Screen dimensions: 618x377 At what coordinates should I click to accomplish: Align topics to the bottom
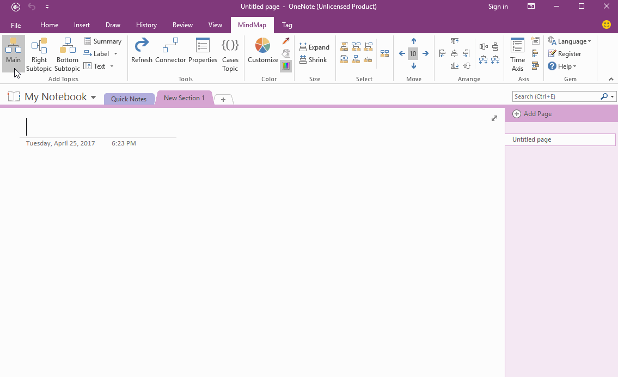pyautogui.click(x=455, y=66)
